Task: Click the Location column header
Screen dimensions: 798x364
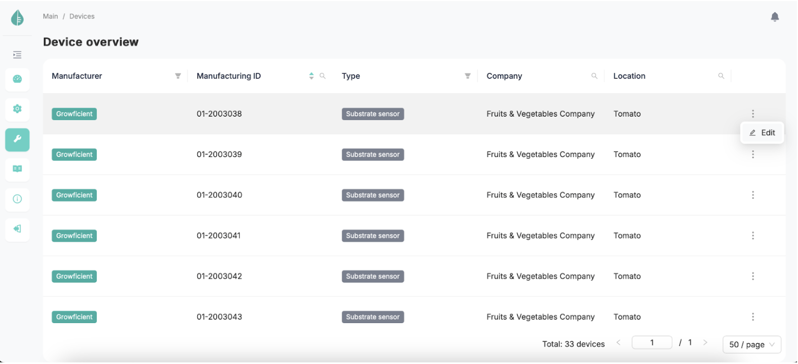Action: click(x=629, y=76)
